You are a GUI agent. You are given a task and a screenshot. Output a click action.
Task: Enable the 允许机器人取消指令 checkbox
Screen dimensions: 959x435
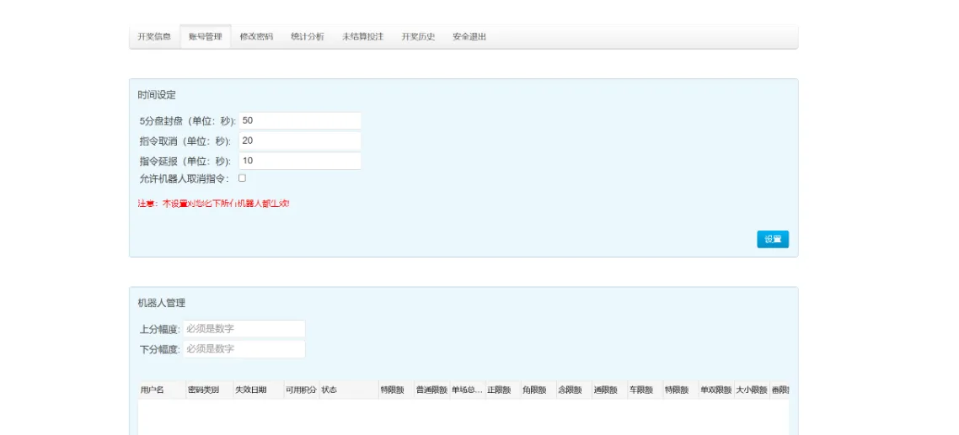pyautogui.click(x=243, y=178)
